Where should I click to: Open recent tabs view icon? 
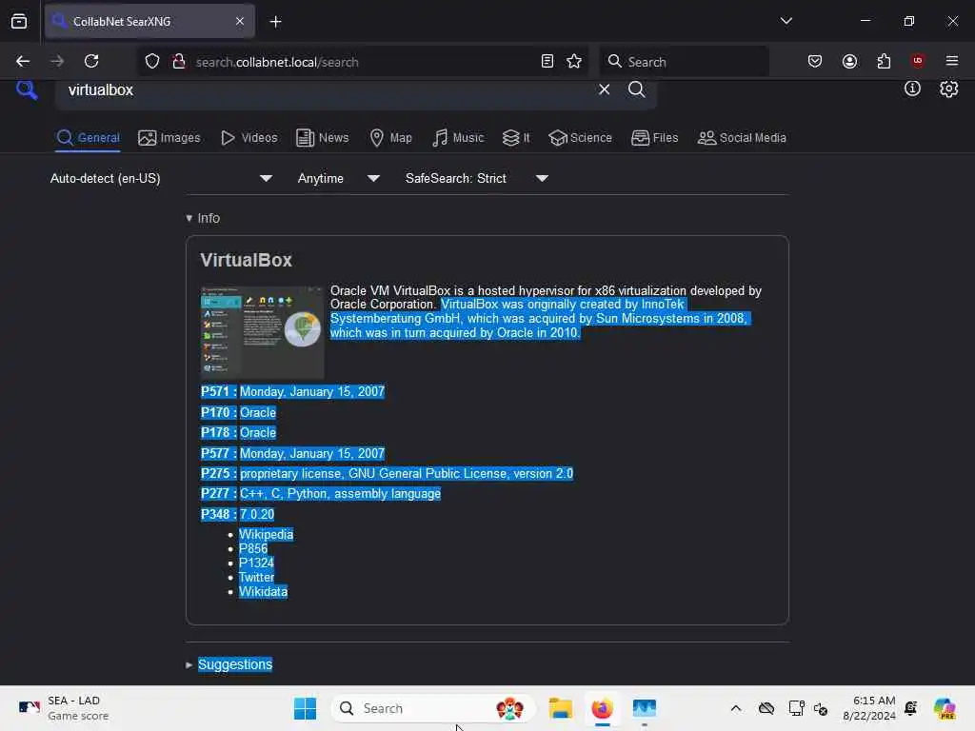click(19, 21)
